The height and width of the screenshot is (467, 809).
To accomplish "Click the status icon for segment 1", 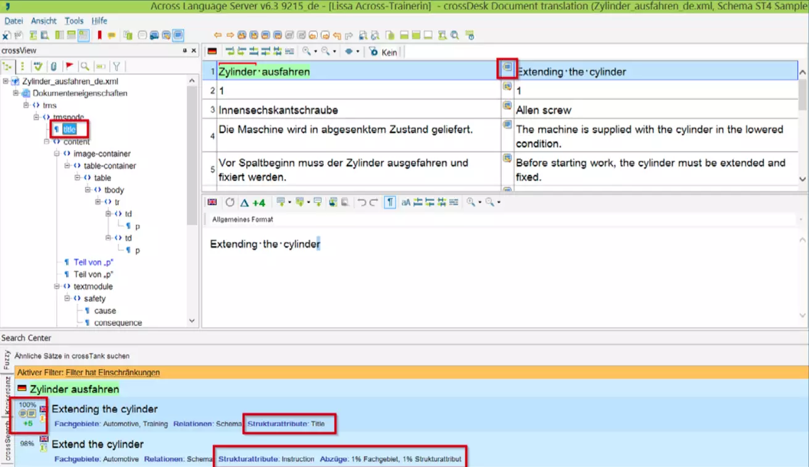I will click(507, 67).
